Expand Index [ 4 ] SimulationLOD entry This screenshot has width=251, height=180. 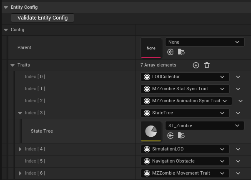[20, 149]
